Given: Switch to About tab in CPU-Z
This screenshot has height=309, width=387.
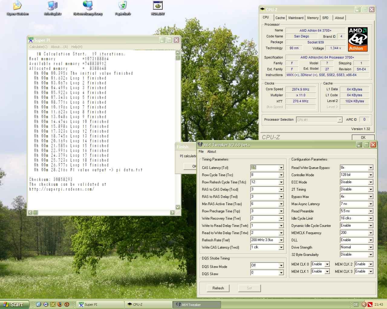Looking at the screenshot, I should click(x=339, y=18).
